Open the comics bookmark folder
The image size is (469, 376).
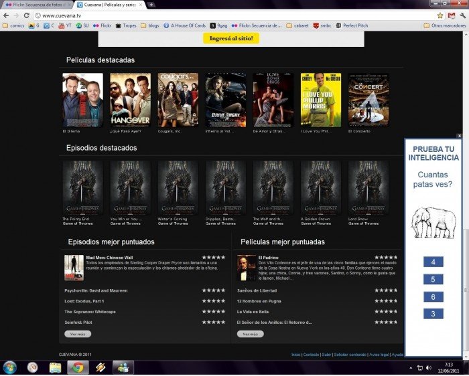coord(13,25)
